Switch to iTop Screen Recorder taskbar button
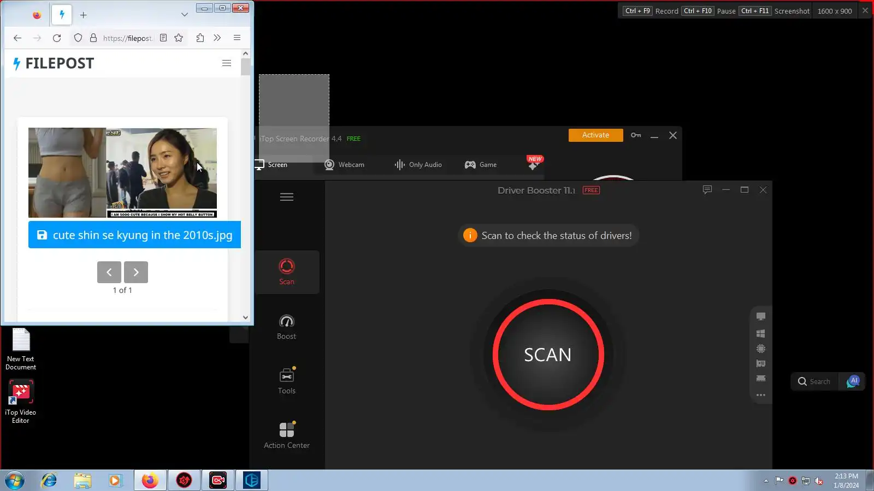The width and height of the screenshot is (874, 491). (x=218, y=481)
